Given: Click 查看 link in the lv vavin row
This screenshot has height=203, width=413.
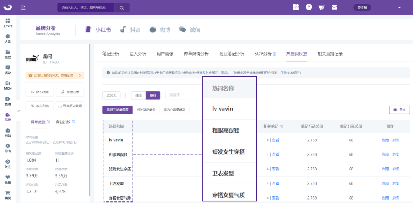Looking at the screenshot, I should [x=275, y=140].
